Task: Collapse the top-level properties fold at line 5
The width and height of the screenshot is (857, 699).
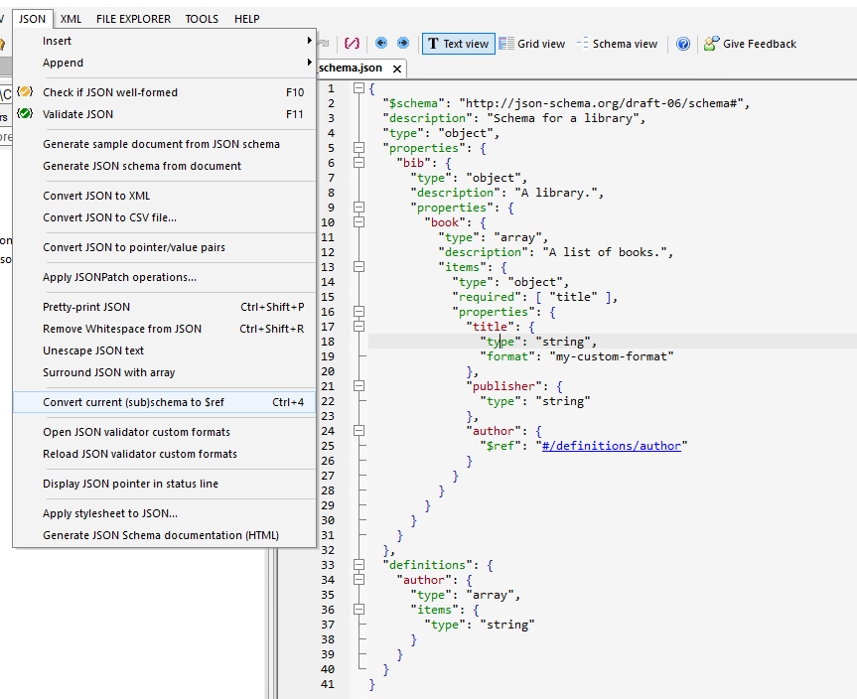Action: [359, 148]
